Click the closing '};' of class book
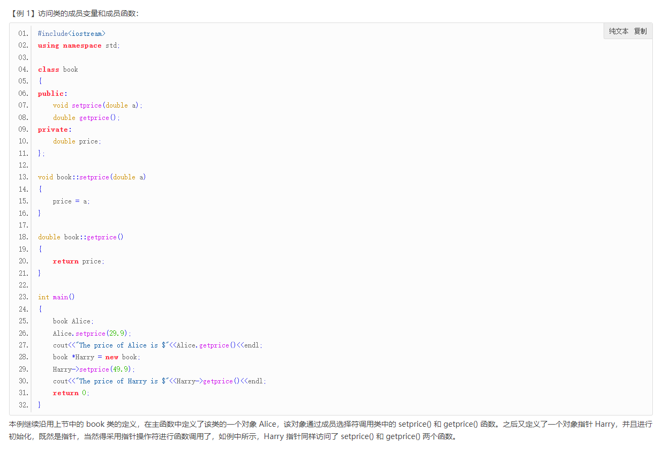This screenshot has height=453, width=670. click(x=42, y=154)
